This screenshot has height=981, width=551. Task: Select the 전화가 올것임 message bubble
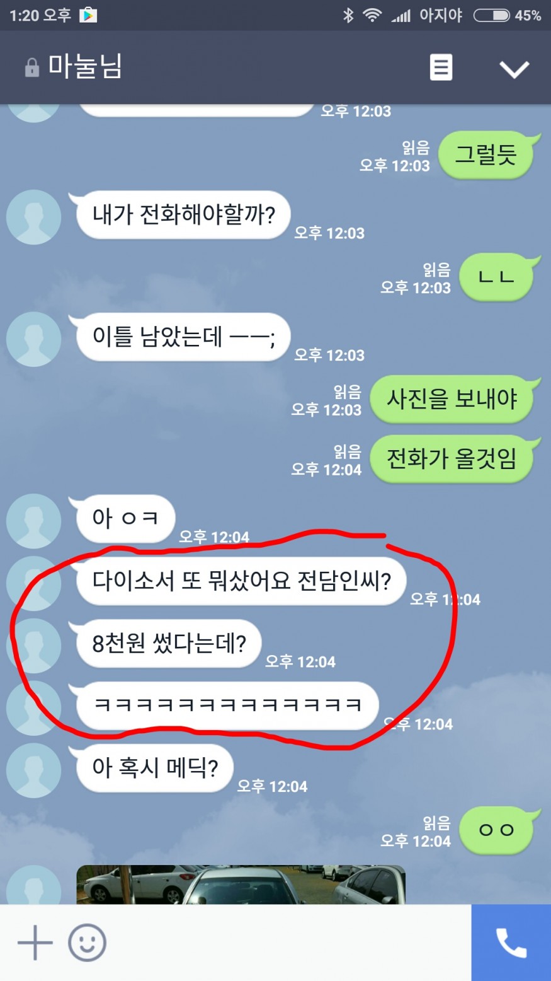tap(452, 458)
